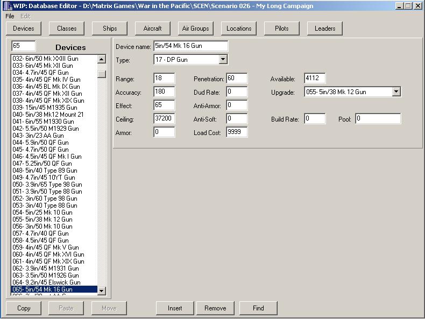Expand the Upgrade dropdown arrow
Image resolution: width=425 pixels, height=319 pixels.
(x=396, y=92)
